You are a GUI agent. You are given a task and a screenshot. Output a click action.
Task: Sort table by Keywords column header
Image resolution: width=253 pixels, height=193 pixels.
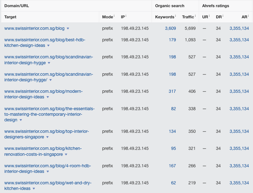tap(165, 17)
